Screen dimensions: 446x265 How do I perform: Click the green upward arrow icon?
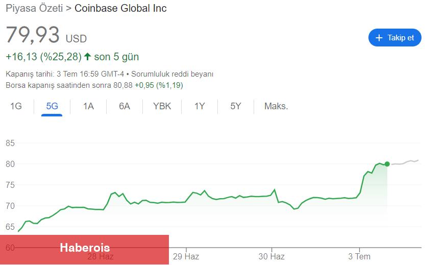tap(87, 56)
